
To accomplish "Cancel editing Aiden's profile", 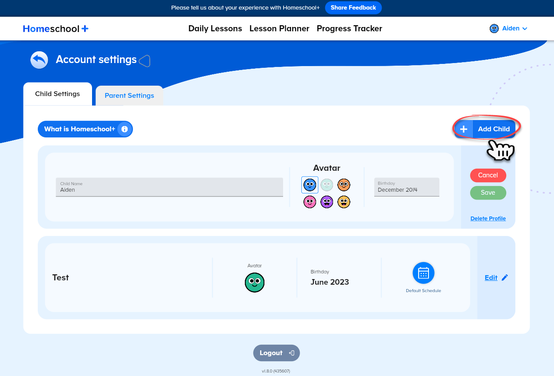I will (x=488, y=175).
